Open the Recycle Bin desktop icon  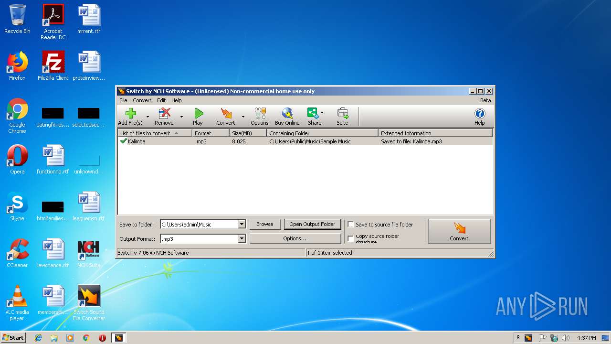[x=17, y=19]
